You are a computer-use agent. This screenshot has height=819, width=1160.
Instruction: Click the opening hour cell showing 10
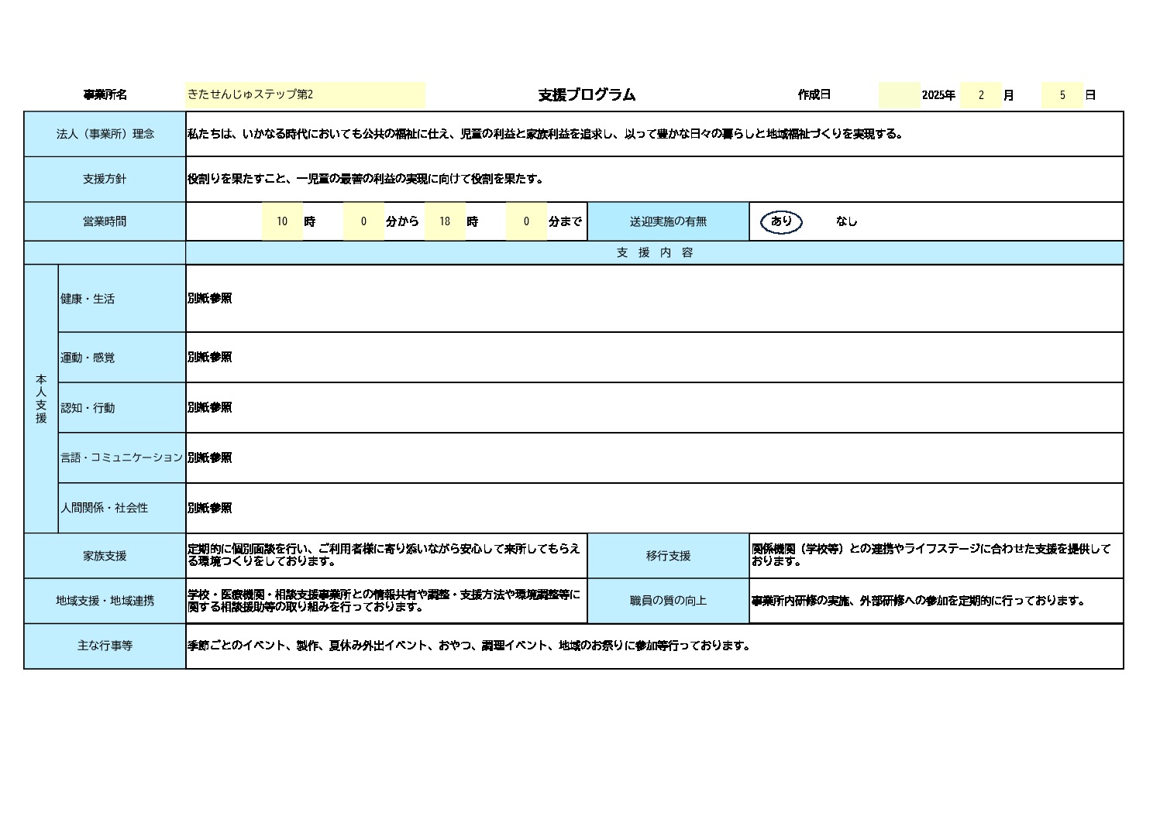[x=282, y=221]
